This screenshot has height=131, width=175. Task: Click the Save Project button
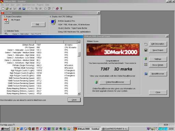click(x=158, y=50)
